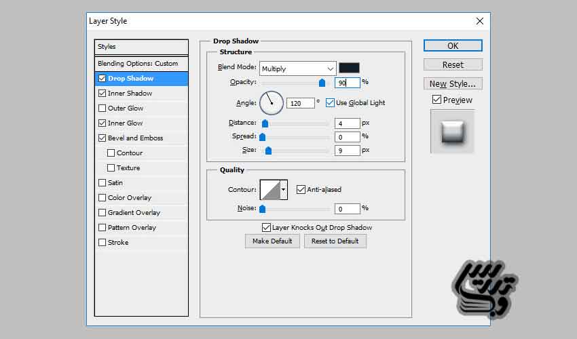Uncheck Use Global Light
The height and width of the screenshot is (339, 577).
tap(331, 103)
